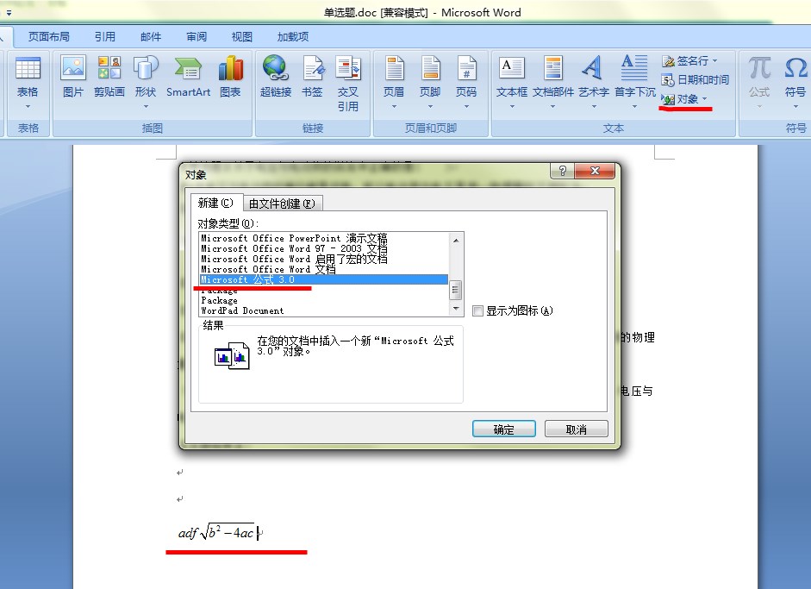Expand the 对象 dropdown arrow
This screenshot has width=811, height=589.
coord(704,99)
